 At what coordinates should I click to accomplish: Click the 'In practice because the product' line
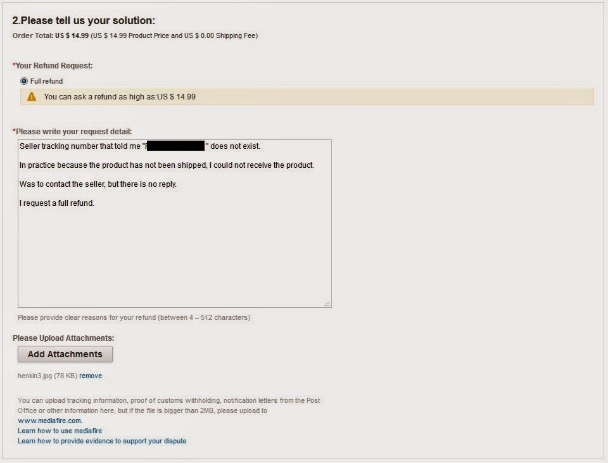tap(167, 165)
